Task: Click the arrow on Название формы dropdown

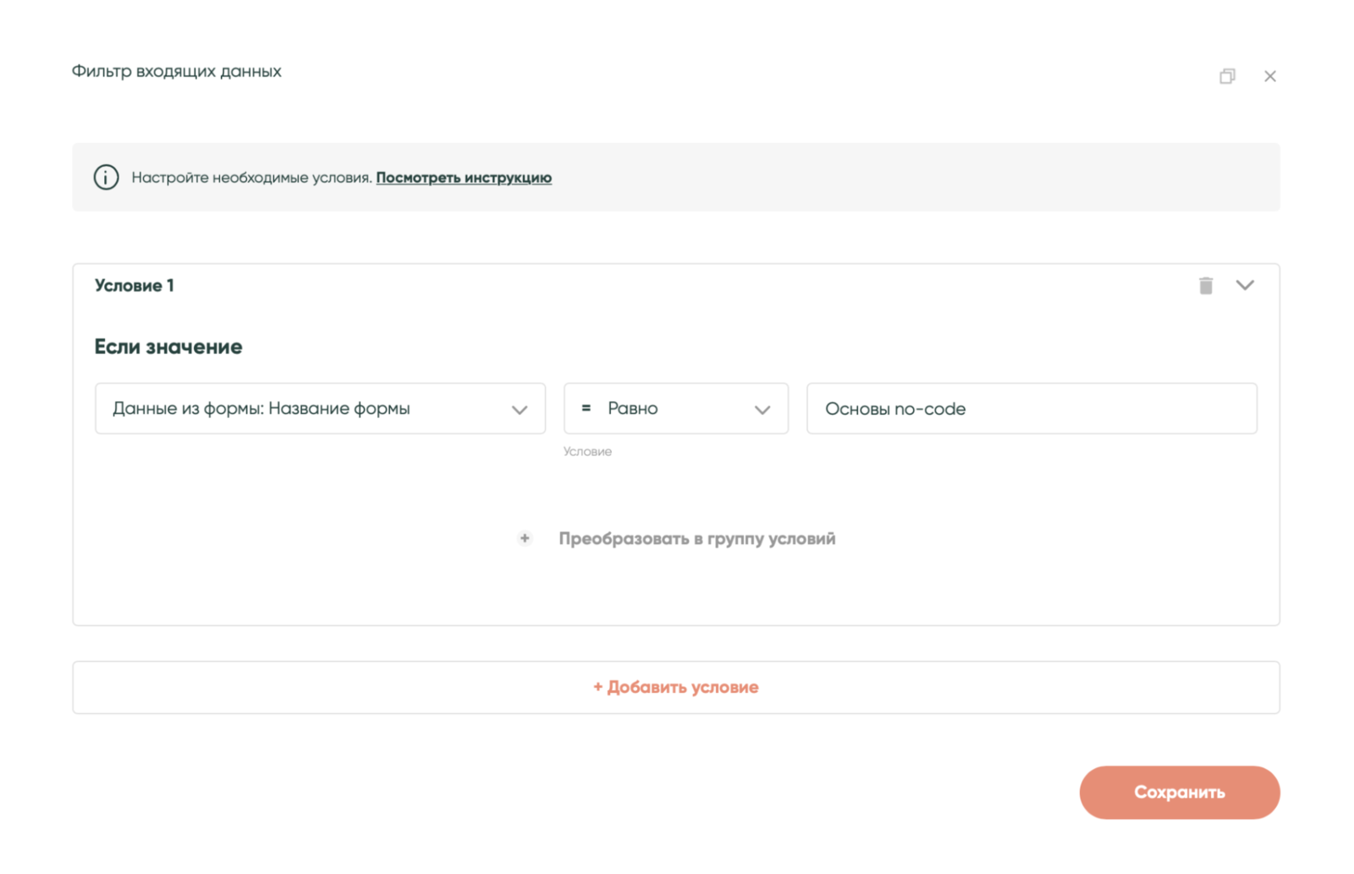Action: point(519,410)
